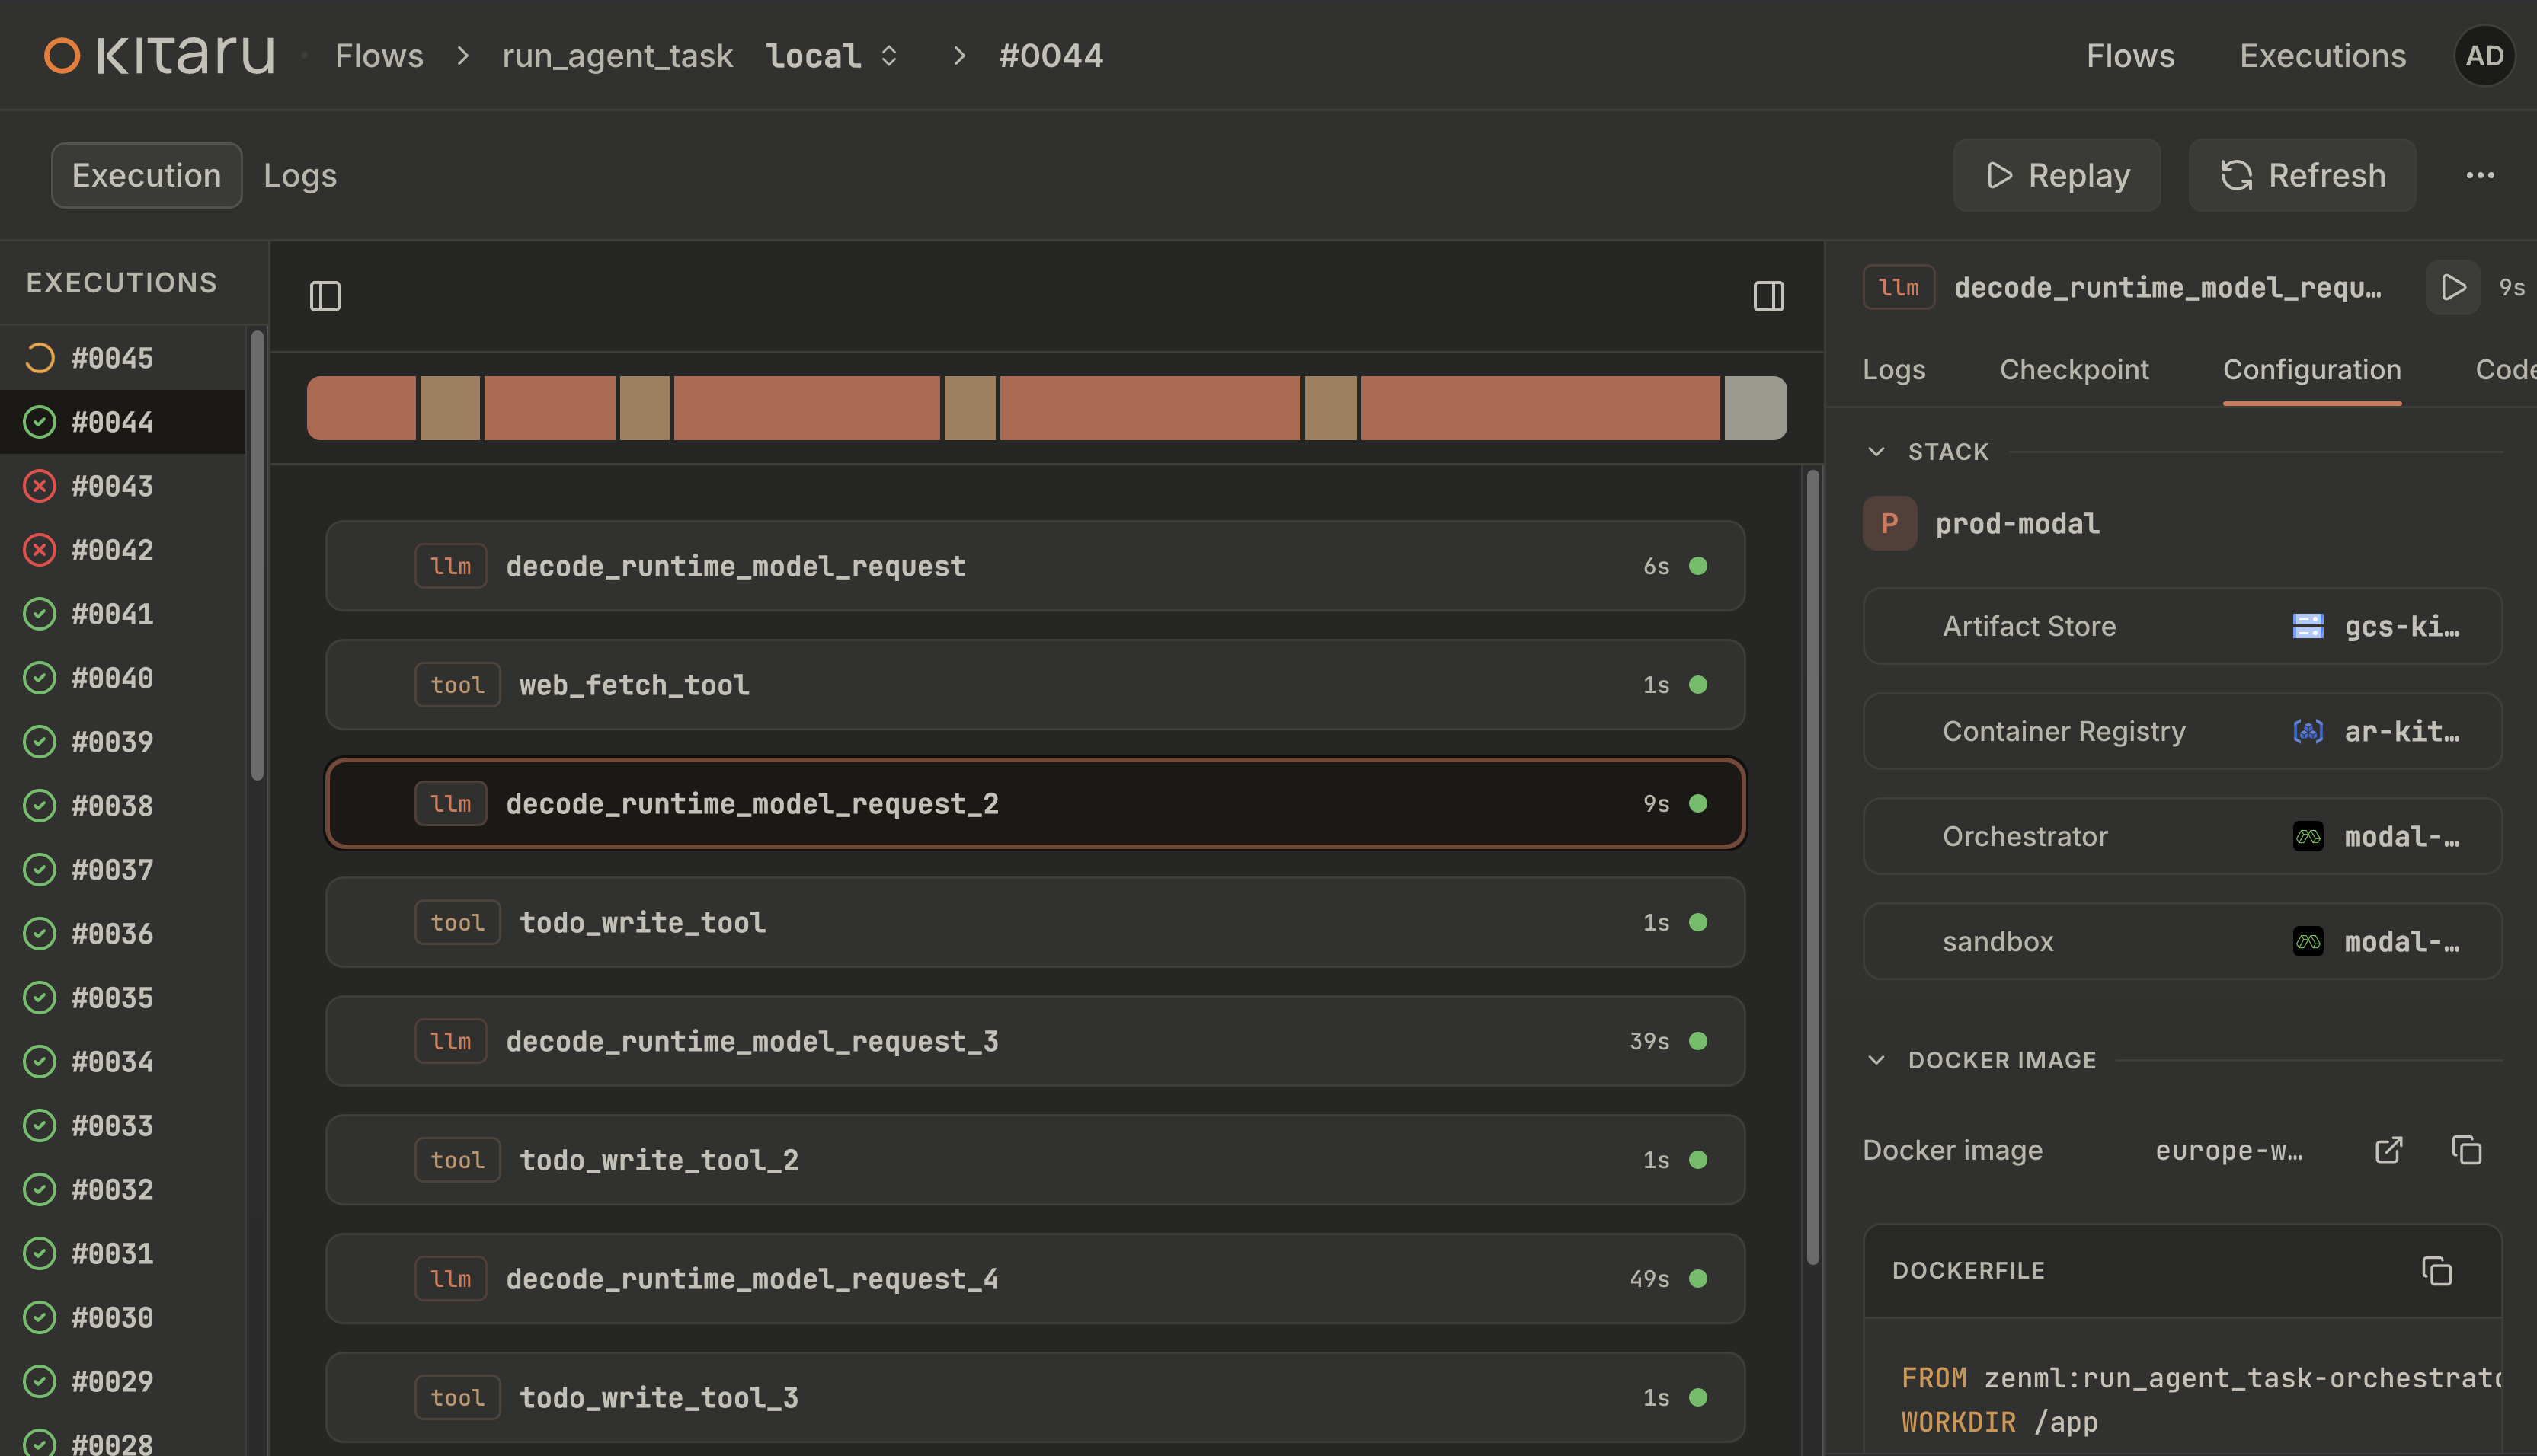Switch to the Checkpoint tab

click(x=2073, y=370)
